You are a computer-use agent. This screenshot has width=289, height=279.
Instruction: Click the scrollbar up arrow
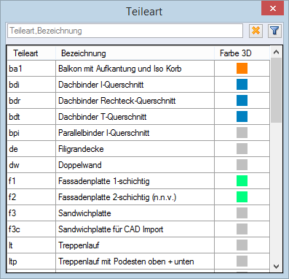coord(276,52)
